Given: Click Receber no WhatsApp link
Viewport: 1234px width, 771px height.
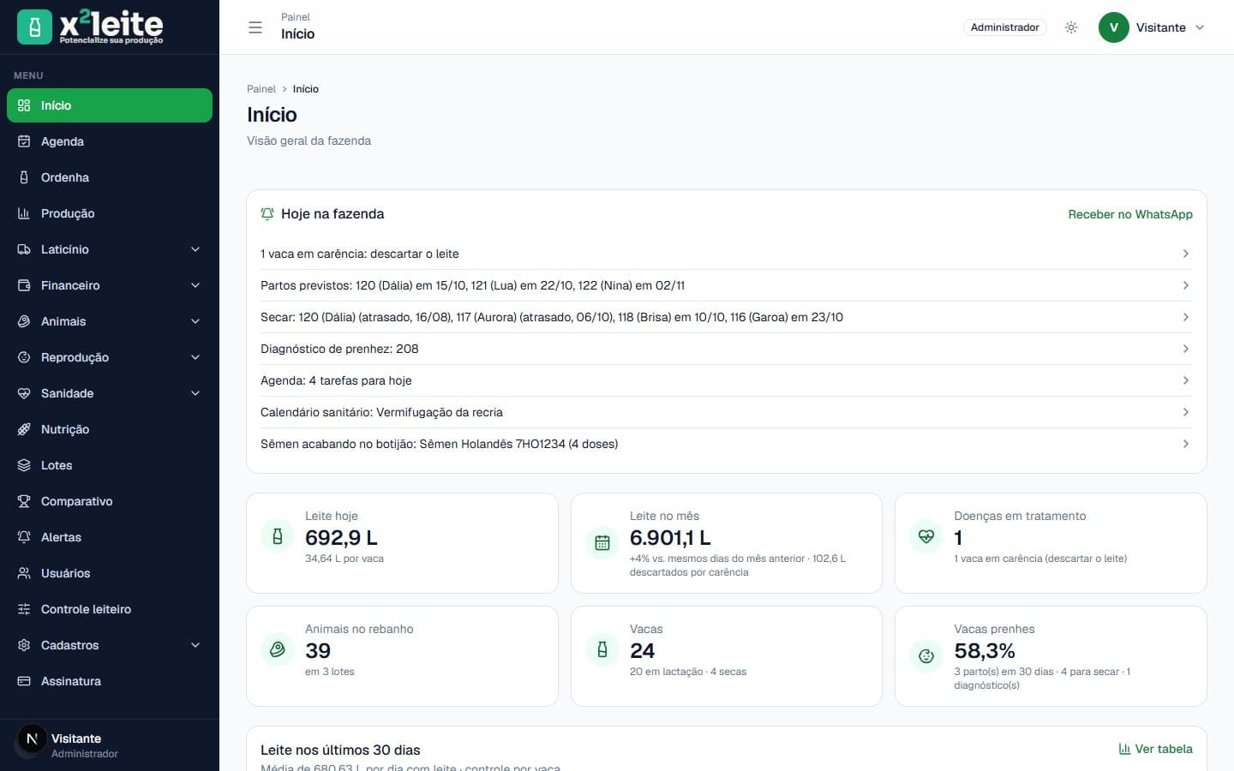Looking at the screenshot, I should [x=1129, y=214].
